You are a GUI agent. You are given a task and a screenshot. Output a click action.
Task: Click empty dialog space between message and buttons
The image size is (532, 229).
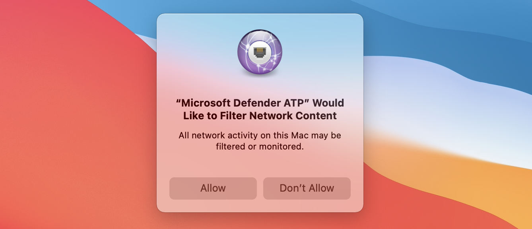pos(260,165)
